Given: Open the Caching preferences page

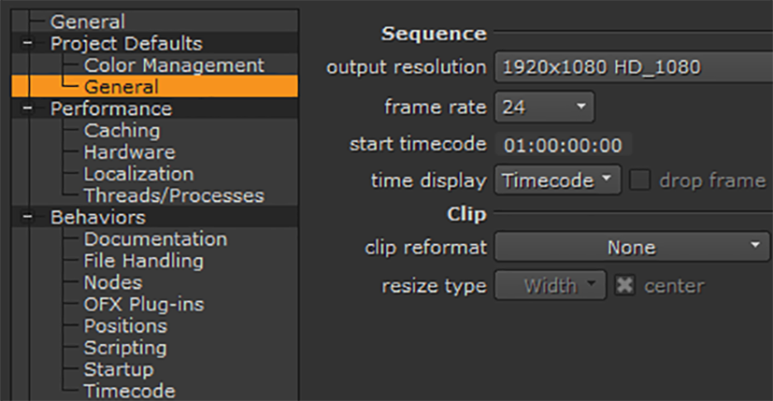Looking at the screenshot, I should click(122, 131).
